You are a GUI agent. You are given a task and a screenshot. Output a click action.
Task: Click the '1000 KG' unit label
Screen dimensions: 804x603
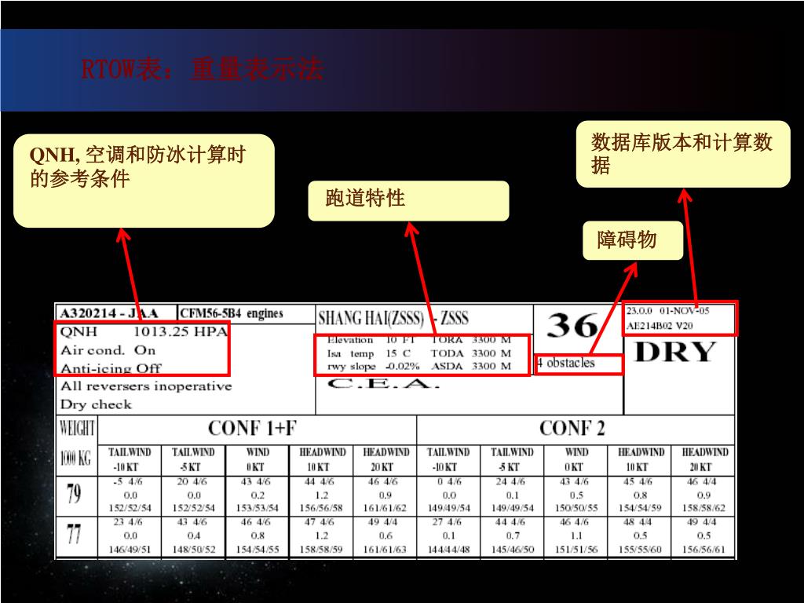[75, 459]
